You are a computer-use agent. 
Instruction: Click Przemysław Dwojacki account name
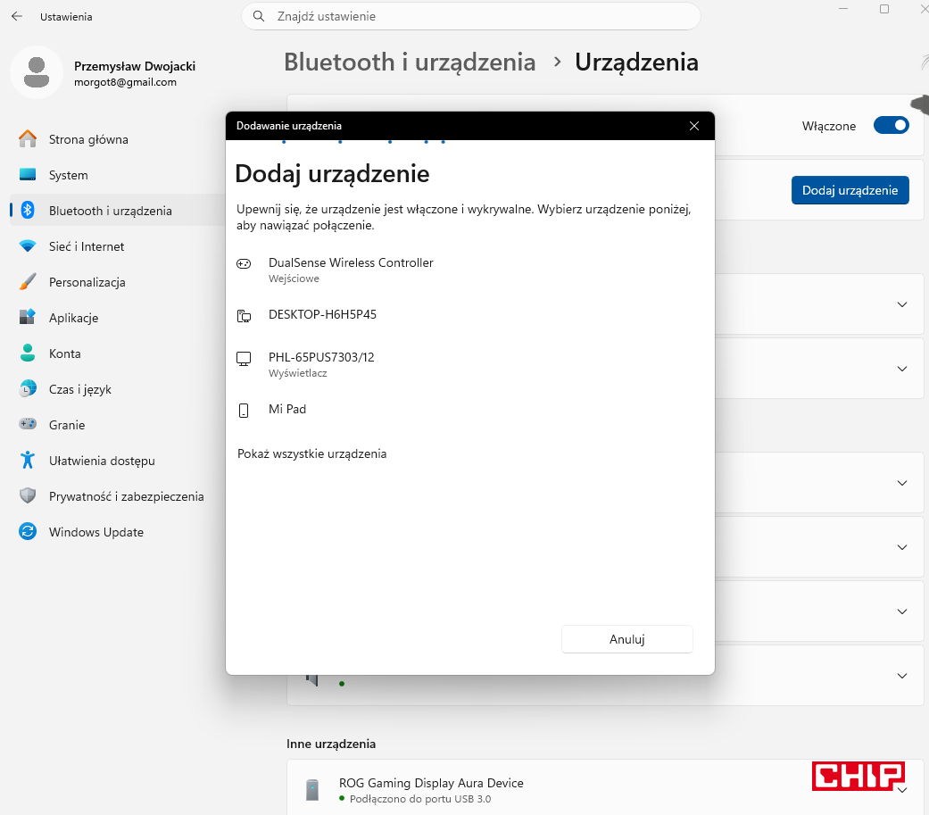click(135, 66)
